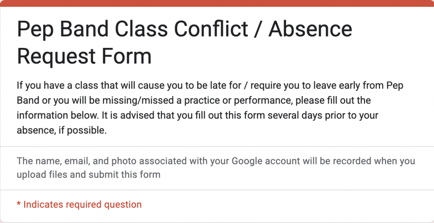Viewport: 434px width, 223px height.
Task: Click the red asterisk required marker
Action: coord(19,205)
